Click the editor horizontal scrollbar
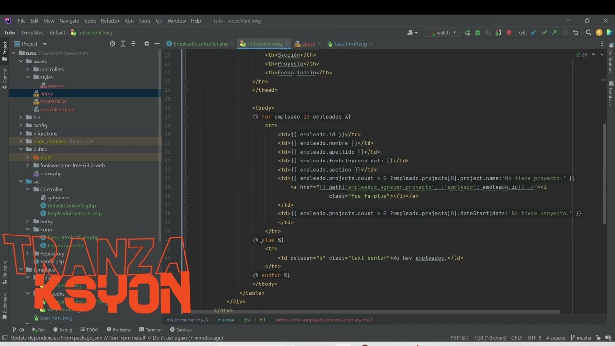This screenshot has width=615, height=346. (x=373, y=312)
